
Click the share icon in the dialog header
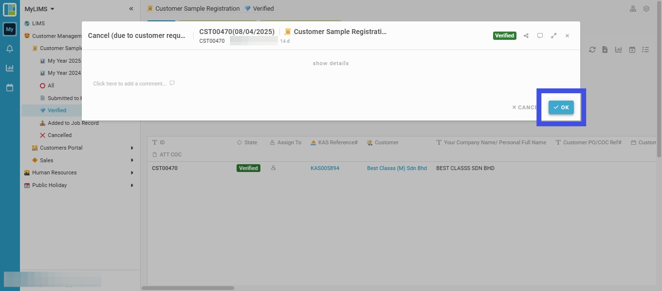526,35
